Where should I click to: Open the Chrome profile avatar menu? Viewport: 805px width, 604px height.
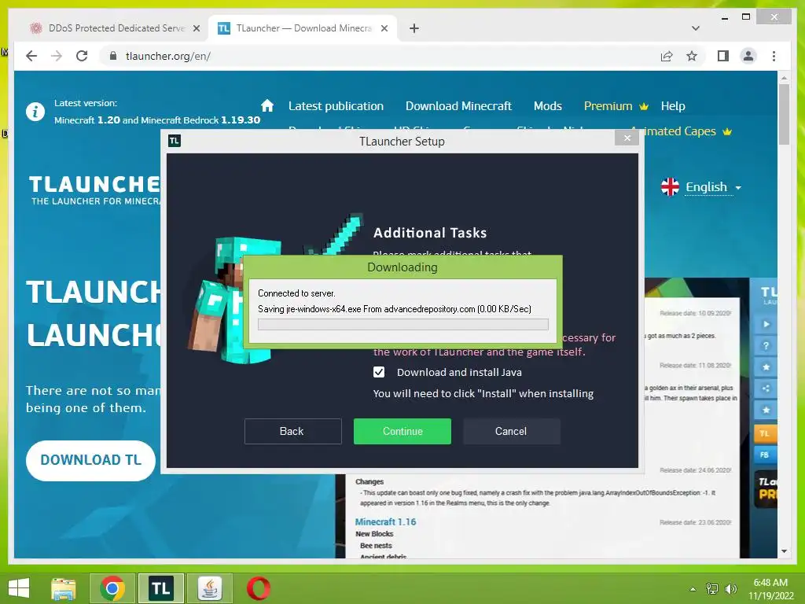(x=748, y=56)
